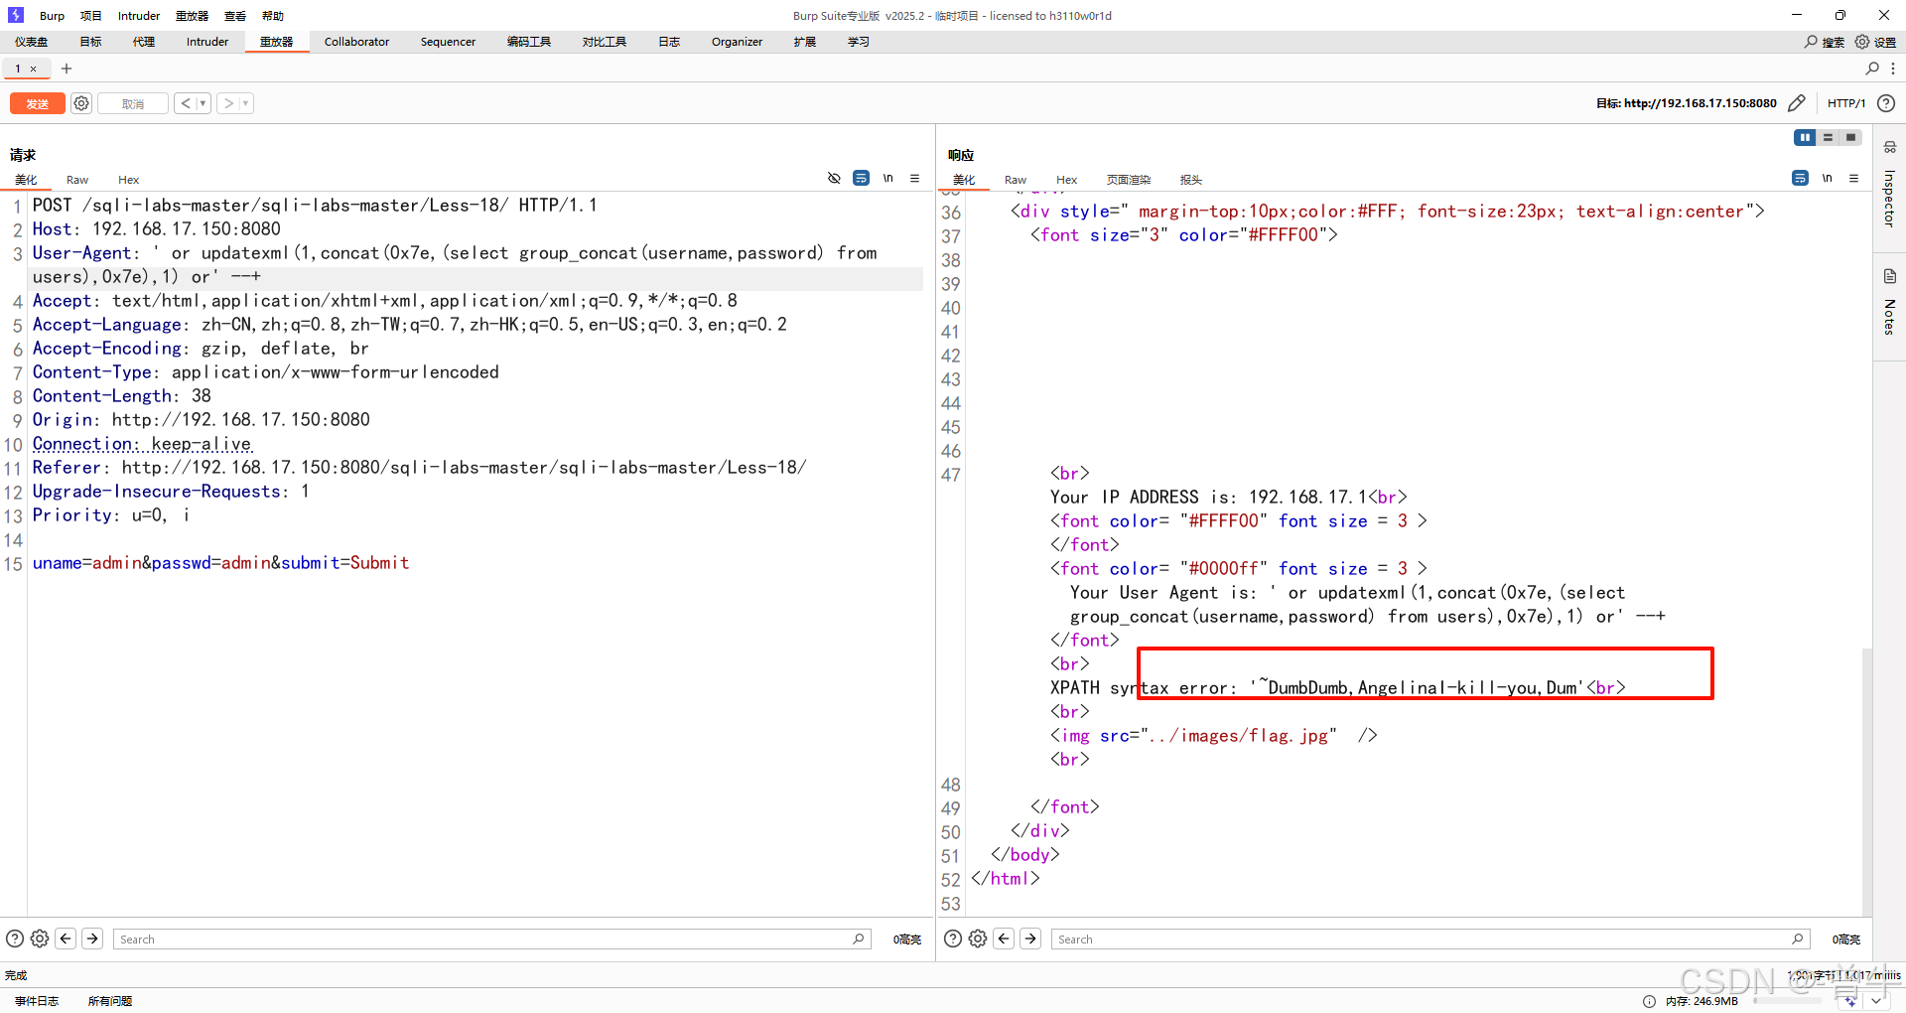
Task: Open the 仪表盘 dashboard main tab
Action: tap(32, 42)
